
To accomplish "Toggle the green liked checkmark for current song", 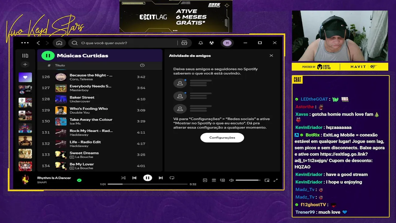I will [x=79, y=180].
